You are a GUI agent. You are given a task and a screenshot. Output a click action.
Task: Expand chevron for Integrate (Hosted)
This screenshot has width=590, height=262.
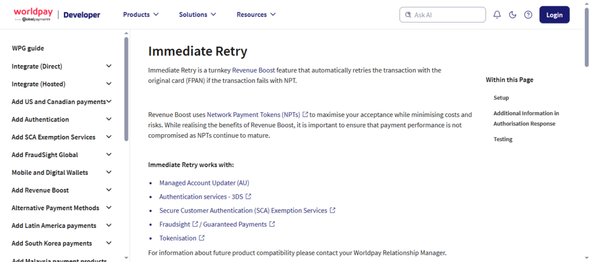(x=109, y=84)
